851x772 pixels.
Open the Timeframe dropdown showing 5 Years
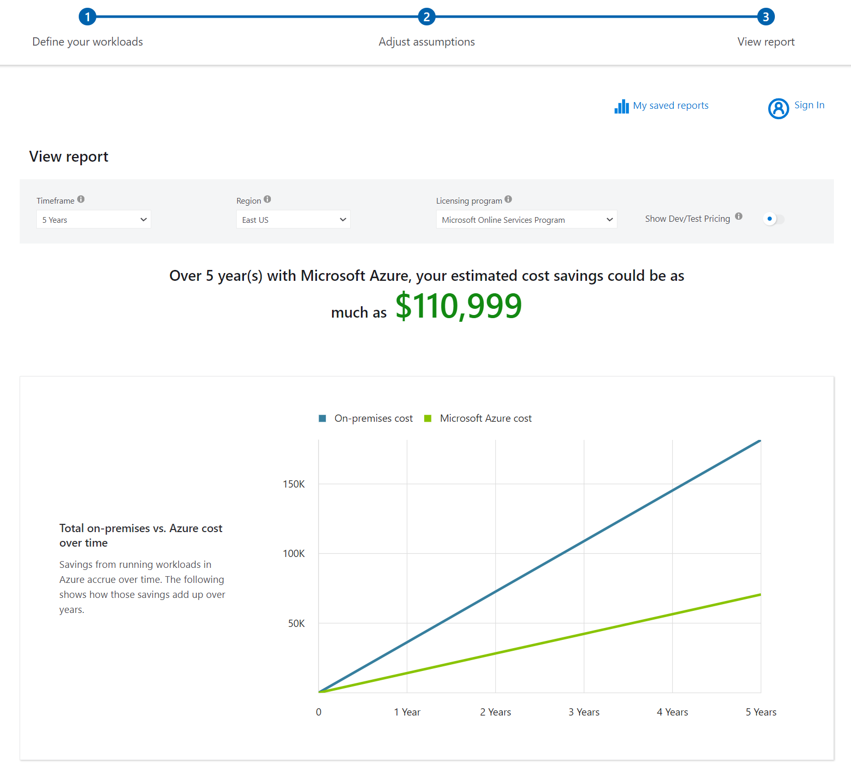tap(94, 219)
